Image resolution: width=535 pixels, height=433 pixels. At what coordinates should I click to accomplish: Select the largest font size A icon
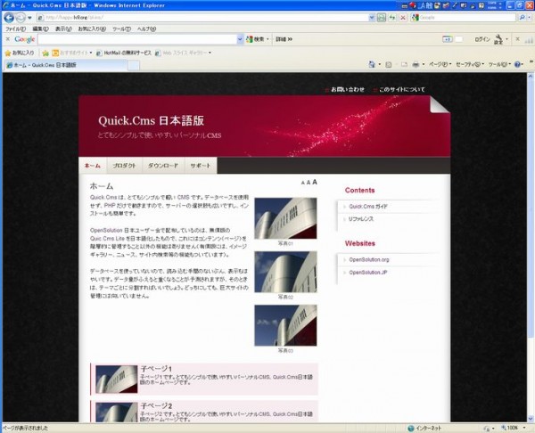[315, 182]
